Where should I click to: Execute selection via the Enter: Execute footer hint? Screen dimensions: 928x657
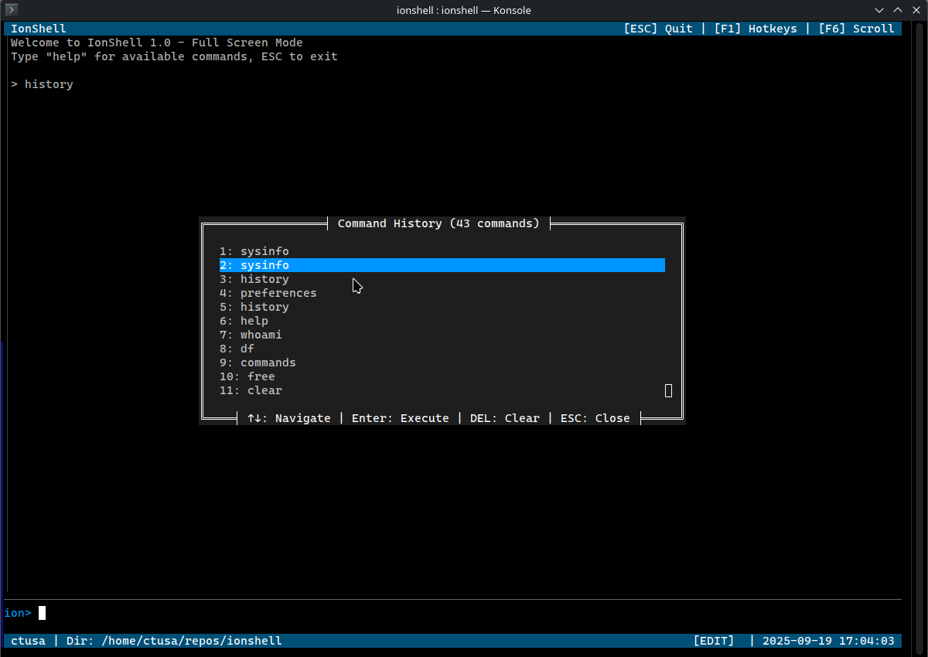(401, 417)
